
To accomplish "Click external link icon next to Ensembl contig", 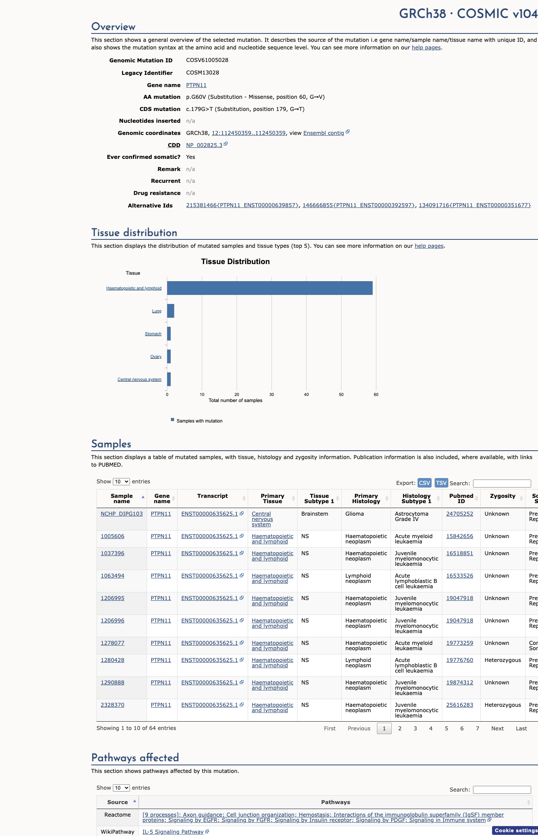I will 347,132.
